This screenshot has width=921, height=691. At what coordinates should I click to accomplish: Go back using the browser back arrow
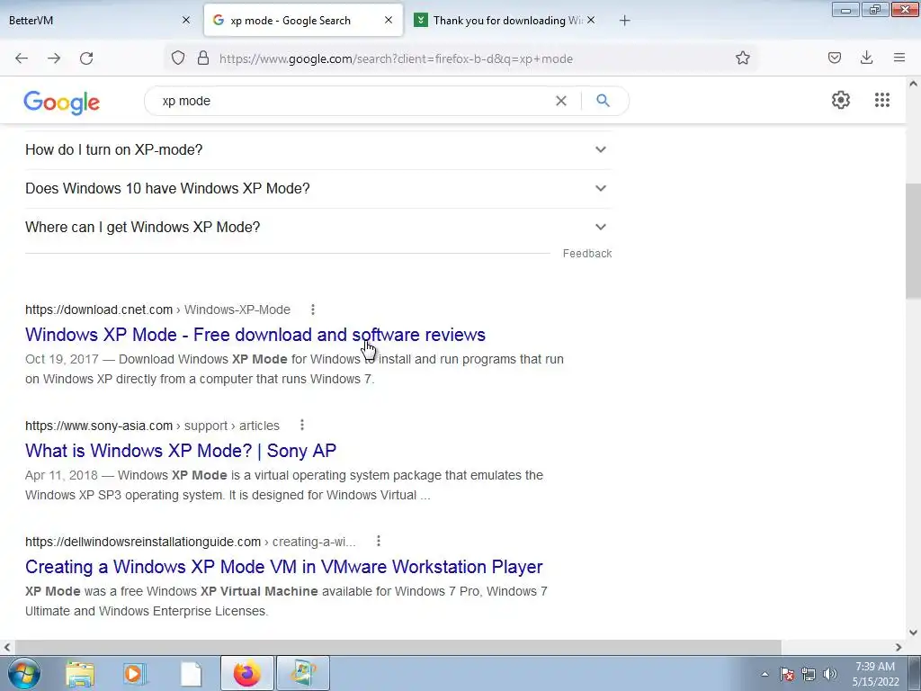[22, 58]
